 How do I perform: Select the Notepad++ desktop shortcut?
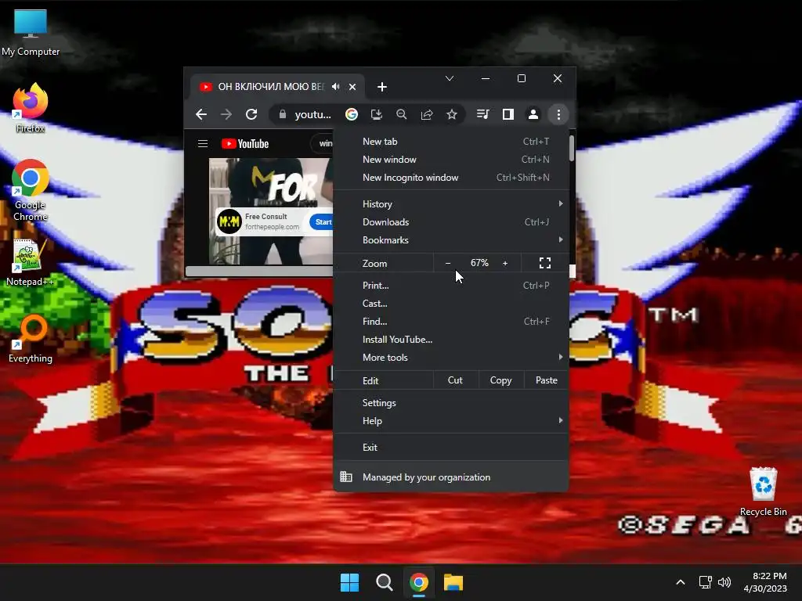click(x=29, y=263)
